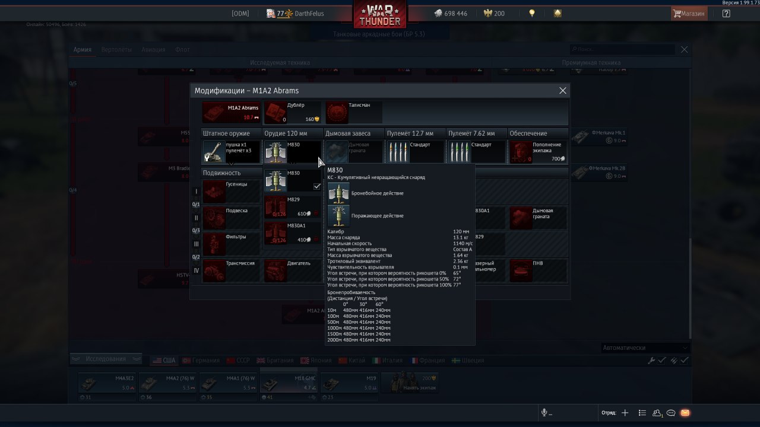Open the squad list icon

coord(642,413)
